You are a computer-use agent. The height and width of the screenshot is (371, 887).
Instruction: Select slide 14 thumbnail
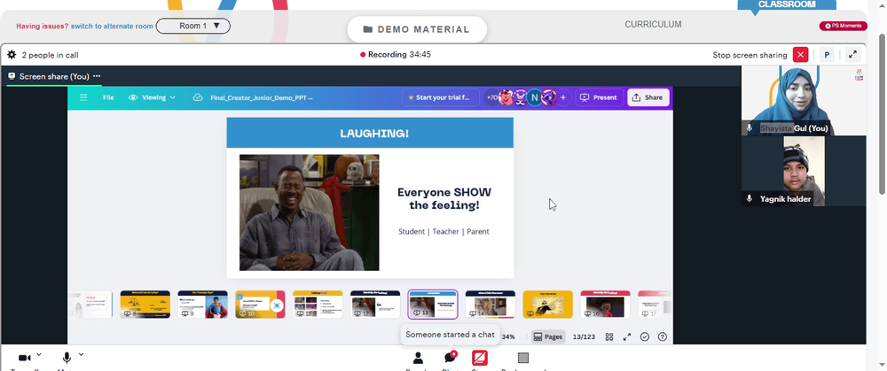(x=490, y=305)
